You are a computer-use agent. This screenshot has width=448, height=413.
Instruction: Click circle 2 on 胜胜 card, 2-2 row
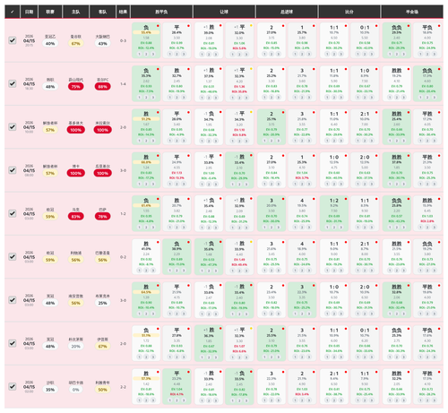(397, 400)
